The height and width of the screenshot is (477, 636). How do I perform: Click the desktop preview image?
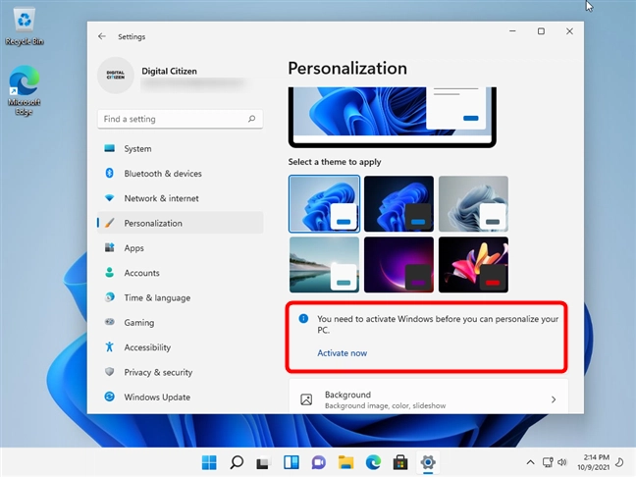click(x=393, y=117)
